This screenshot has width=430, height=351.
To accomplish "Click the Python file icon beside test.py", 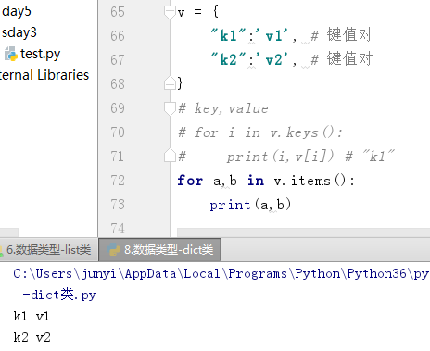I will tap(11, 54).
